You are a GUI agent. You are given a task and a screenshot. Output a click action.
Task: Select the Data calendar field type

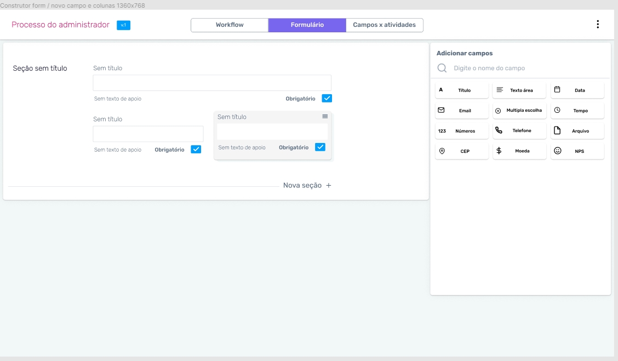[x=577, y=90]
